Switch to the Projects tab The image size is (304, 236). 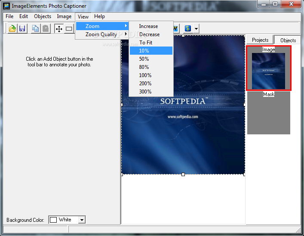click(260, 40)
